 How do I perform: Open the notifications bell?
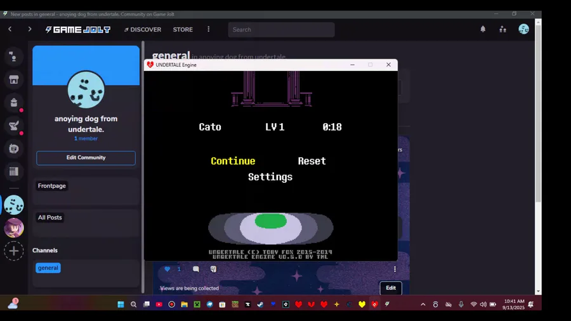coord(483,29)
